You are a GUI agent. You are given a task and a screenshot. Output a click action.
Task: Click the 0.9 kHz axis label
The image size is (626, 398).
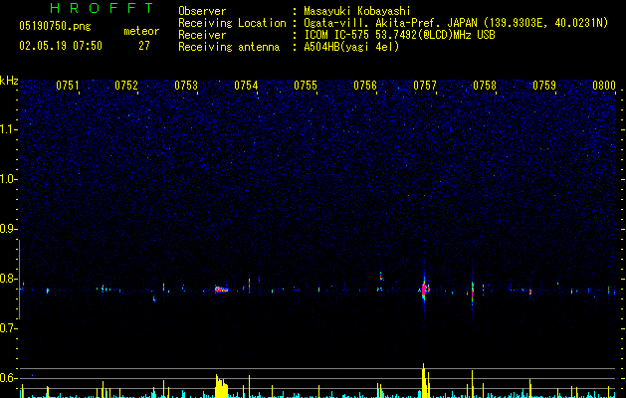tap(8, 229)
